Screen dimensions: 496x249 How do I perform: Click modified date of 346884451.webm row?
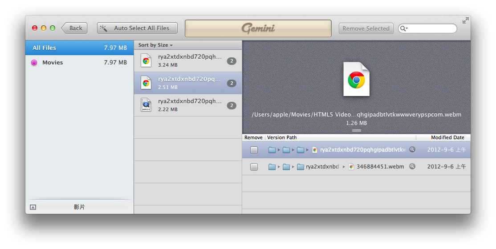point(446,167)
